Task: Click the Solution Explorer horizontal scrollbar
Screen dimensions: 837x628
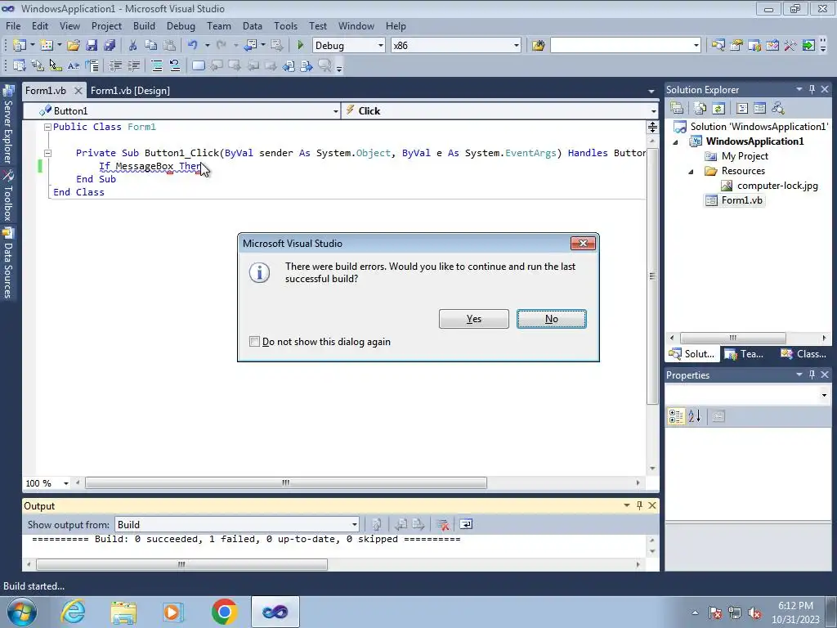Action: click(x=733, y=338)
